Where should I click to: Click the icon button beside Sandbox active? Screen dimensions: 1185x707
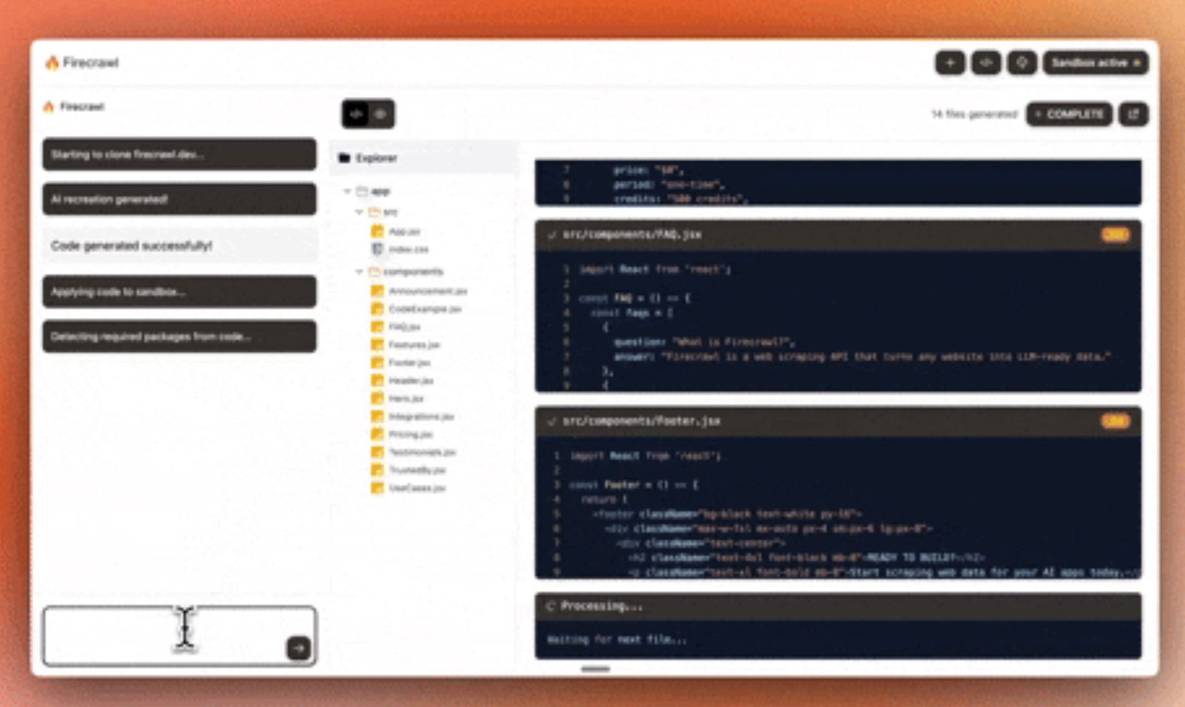click(1022, 62)
